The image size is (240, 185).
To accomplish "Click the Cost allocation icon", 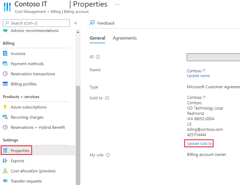I will (5, 171).
